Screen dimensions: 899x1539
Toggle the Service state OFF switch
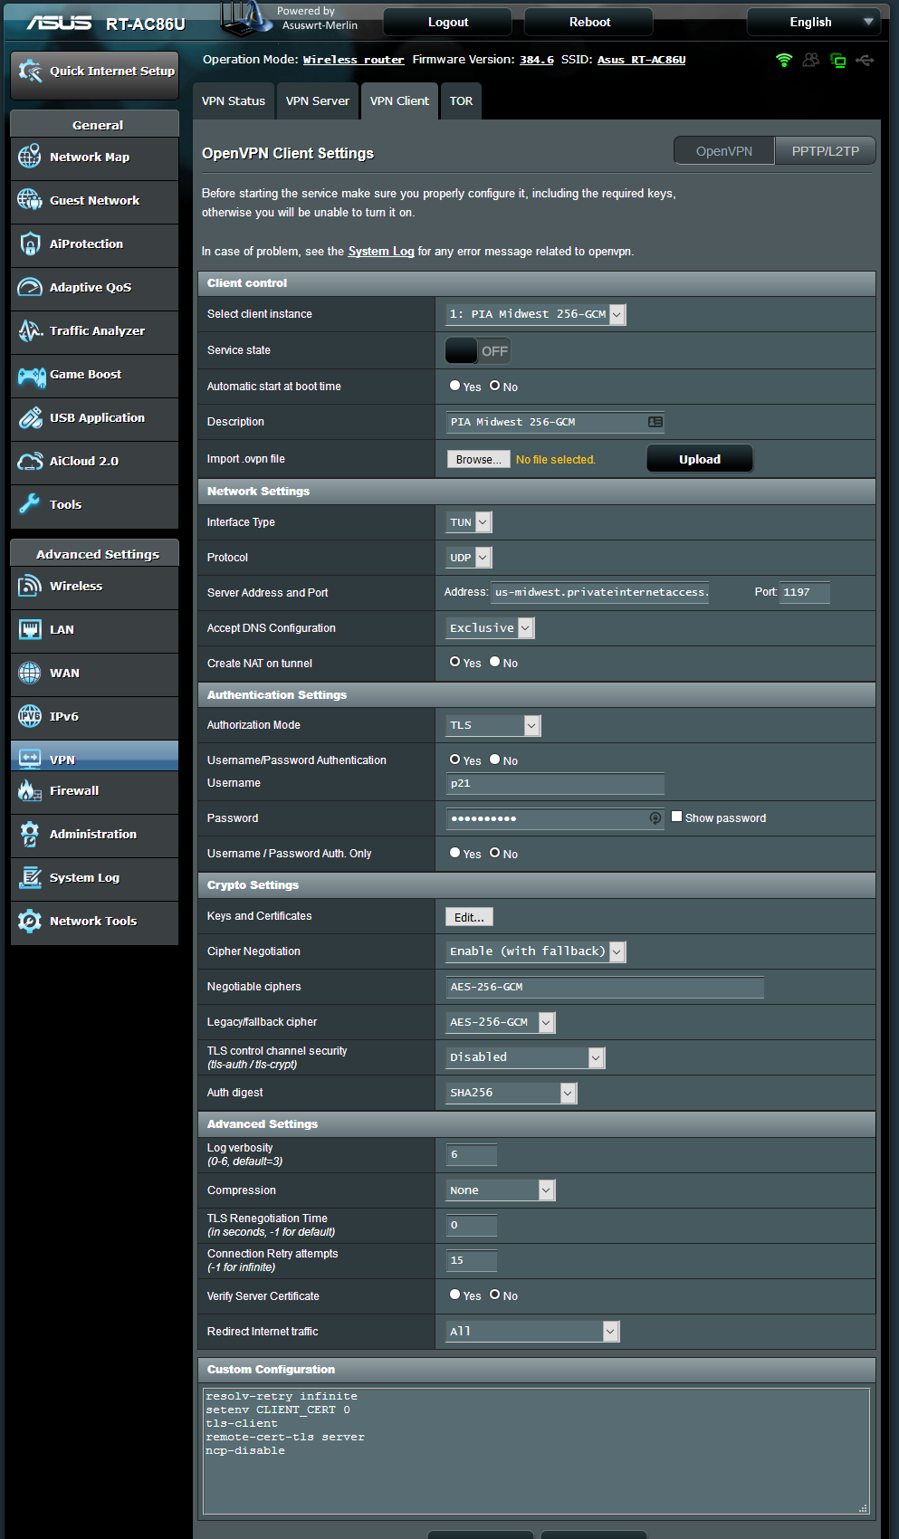click(478, 350)
